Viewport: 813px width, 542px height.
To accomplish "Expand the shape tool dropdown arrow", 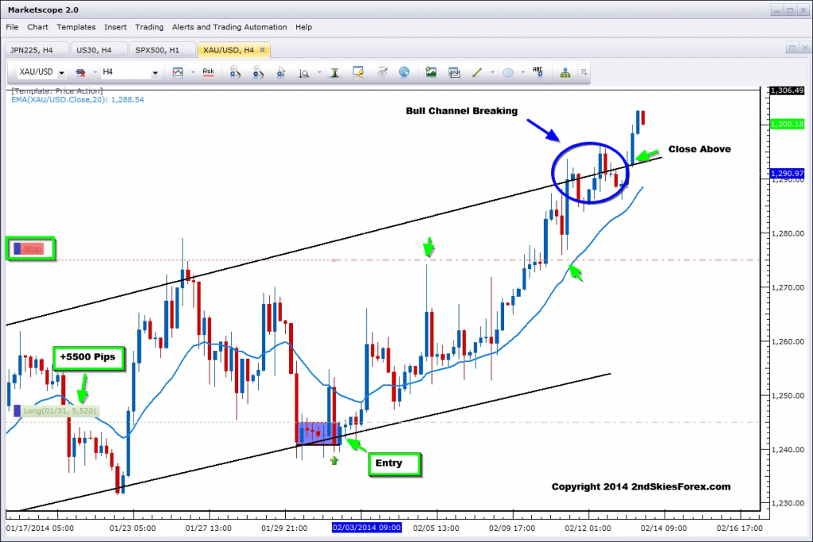I will [x=522, y=72].
